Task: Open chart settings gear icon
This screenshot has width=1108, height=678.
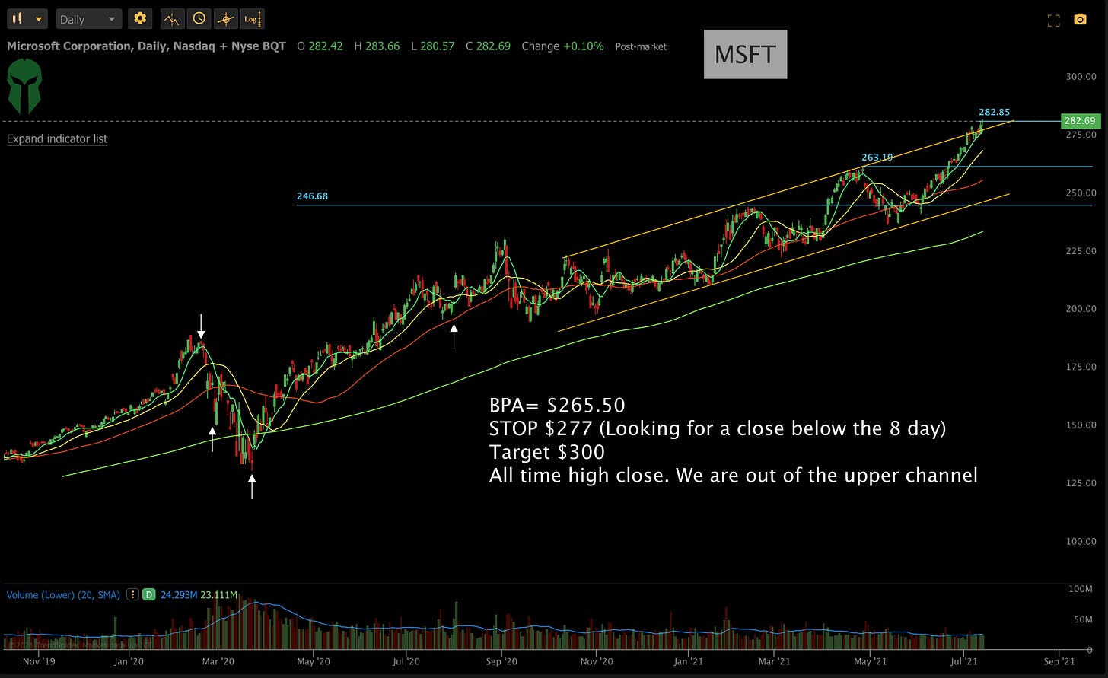Action: [x=139, y=19]
